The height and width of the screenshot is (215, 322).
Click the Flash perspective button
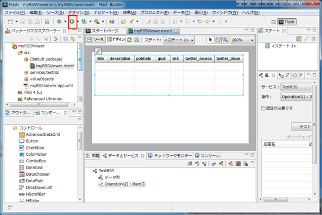[x=287, y=22]
